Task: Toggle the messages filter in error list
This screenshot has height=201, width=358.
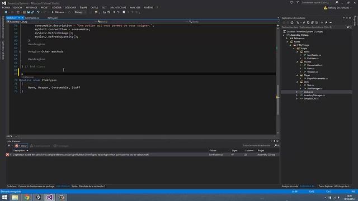Action: pos(61,146)
